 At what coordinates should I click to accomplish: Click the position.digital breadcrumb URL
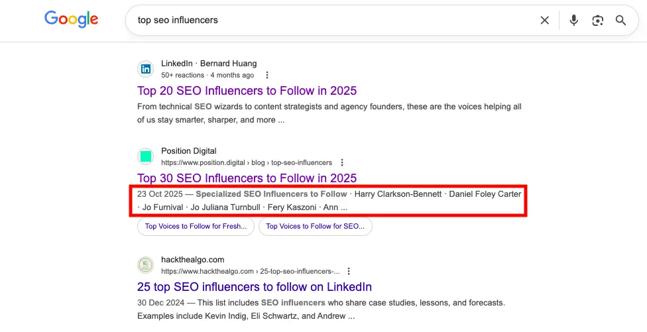click(247, 162)
